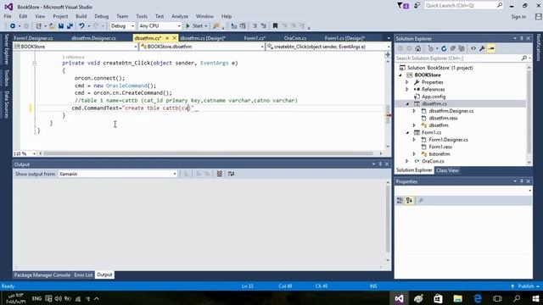Refresh Solution Explorer with refresh icon

444,49
